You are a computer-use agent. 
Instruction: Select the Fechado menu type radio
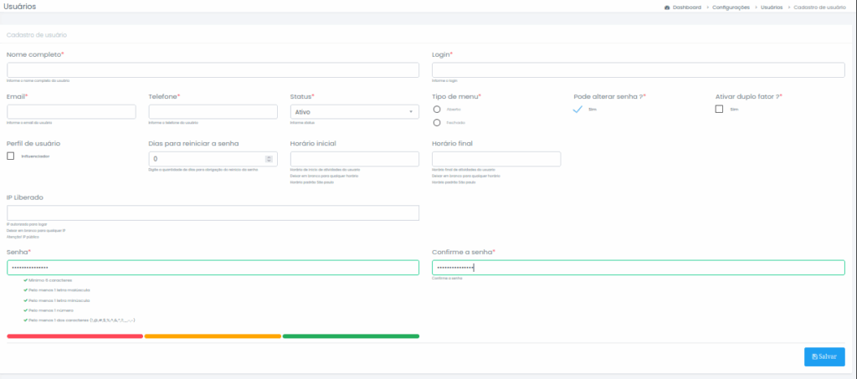[437, 123]
